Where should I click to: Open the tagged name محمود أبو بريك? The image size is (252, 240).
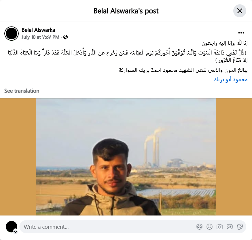(x=230, y=80)
